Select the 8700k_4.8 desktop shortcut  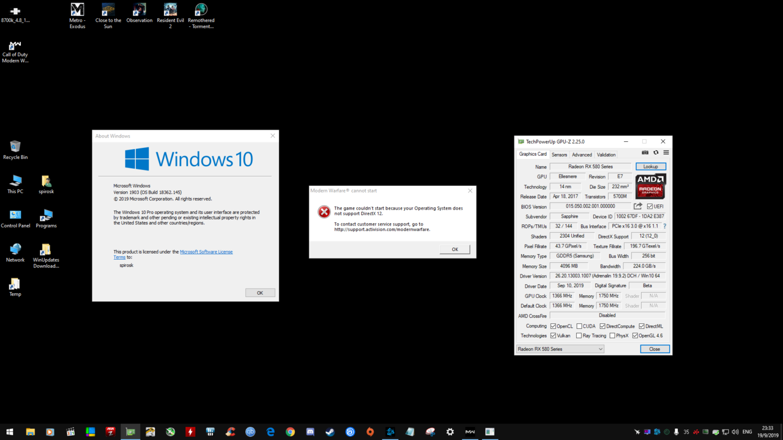pyautogui.click(x=15, y=14)
